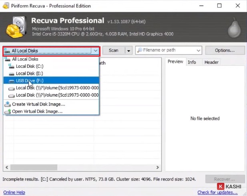
Task: Open the Scan button's arrow menu
Action: [129, 51]
